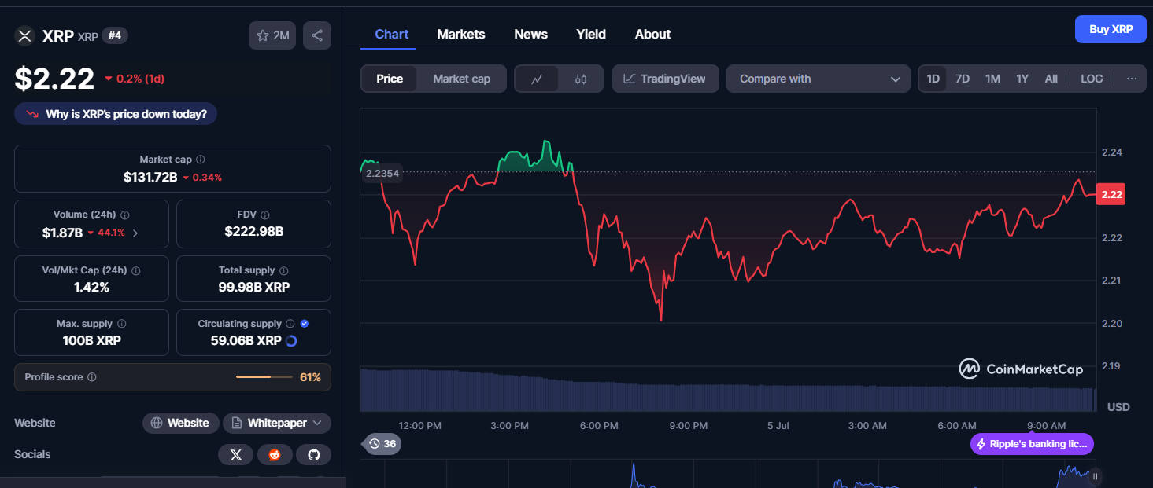Open Why is XRP's price down today
This screenshot has width=1153, height=488.
pos(116,114)
